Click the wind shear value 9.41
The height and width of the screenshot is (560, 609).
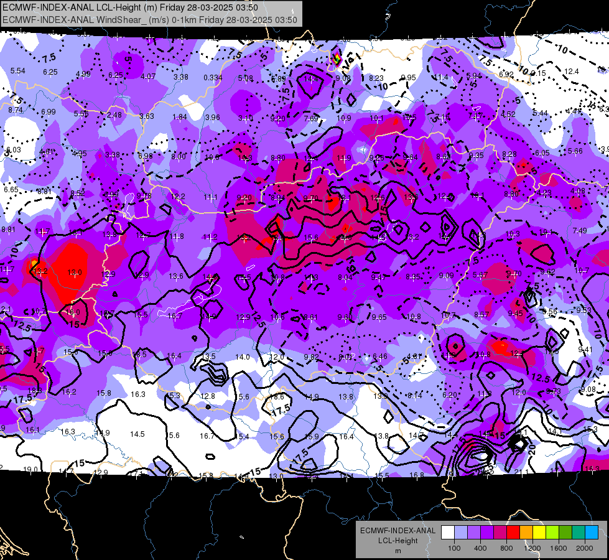tap(586, 350)
